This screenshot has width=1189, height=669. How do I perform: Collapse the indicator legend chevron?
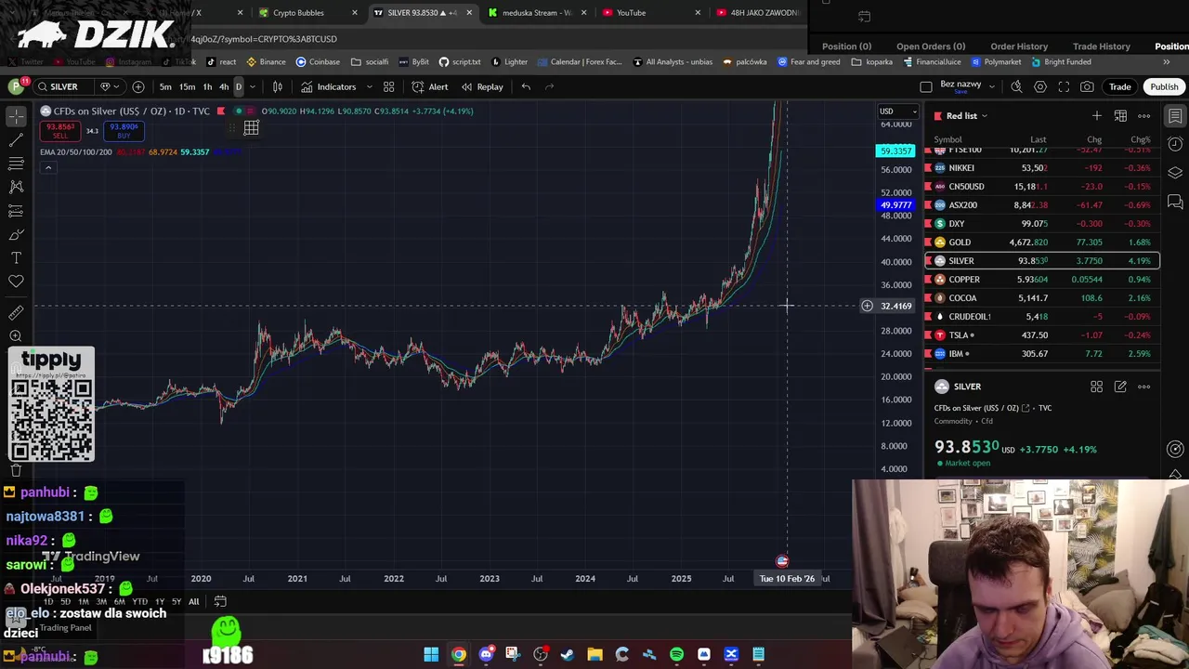point(48,167)
